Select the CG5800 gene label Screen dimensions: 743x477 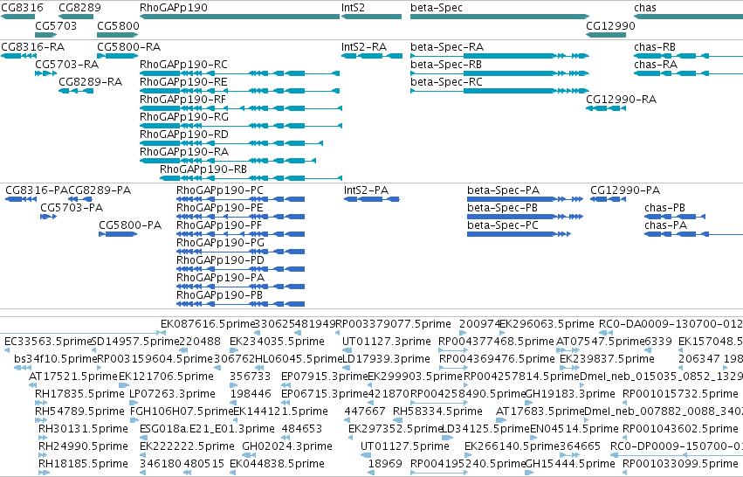click(x=118, y=25)
